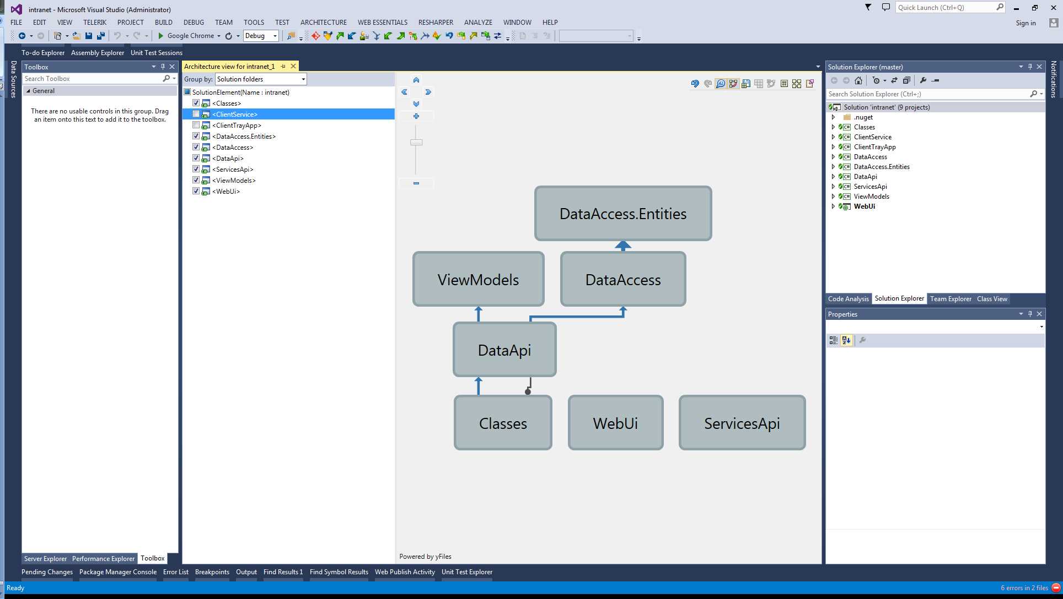
Task: Click the Home icon in Solution Explorer
Action: 858,80
